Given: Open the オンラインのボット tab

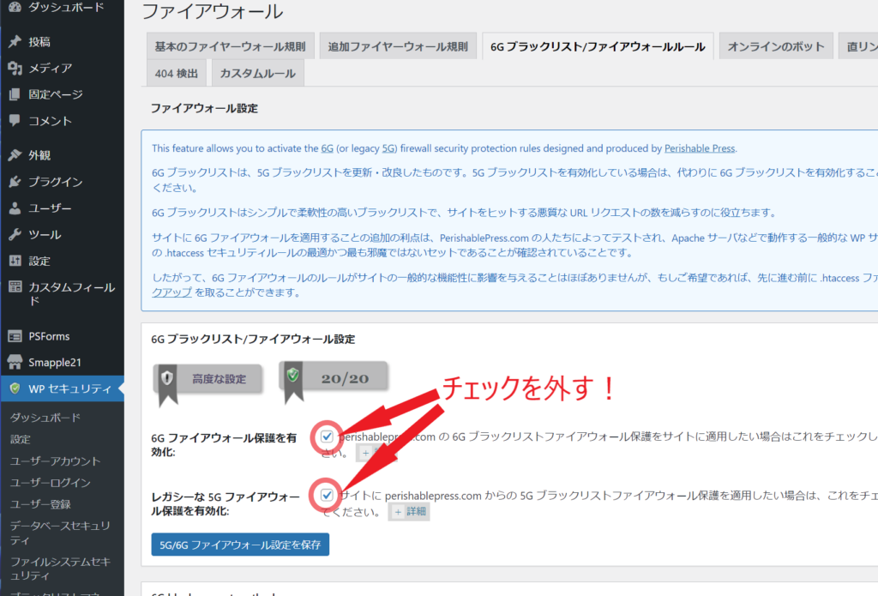Looking at the screenshot, I should click(x=775, y=46).
